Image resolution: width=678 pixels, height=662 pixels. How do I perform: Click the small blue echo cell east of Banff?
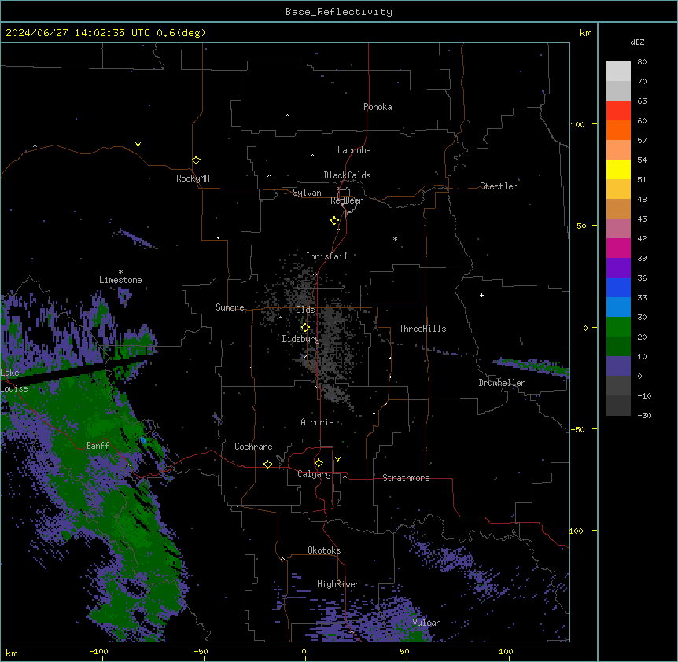(x=142, y=440)
